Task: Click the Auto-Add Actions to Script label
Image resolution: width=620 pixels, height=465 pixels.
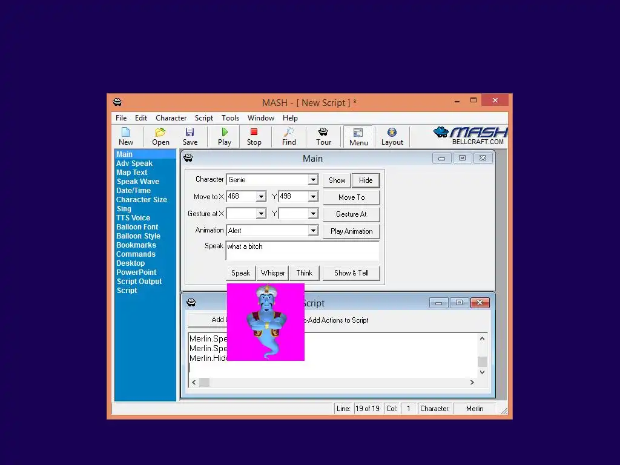Action: pyautogui.click(x=336, y=320)
